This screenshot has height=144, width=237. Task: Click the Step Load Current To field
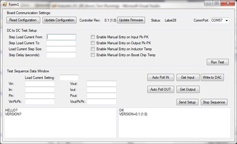click(x=61, y=43)
